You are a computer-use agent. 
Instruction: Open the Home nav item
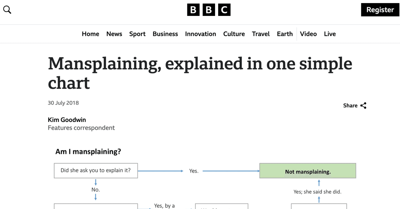click(90, 34)
